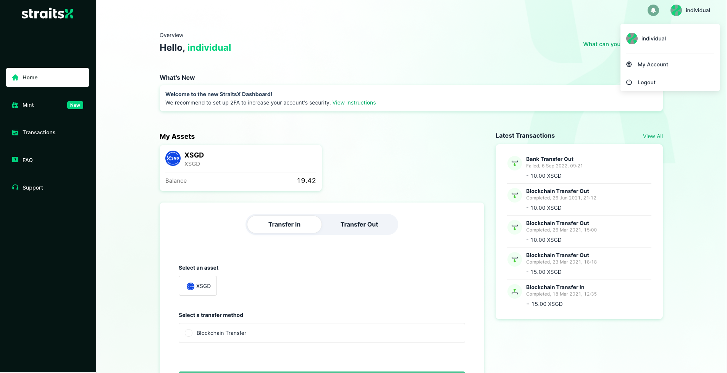This screenshot has width=727, height=373.
Task: Click the Bank Transfer Out transaction icon
Action: [x=515, y=163]
